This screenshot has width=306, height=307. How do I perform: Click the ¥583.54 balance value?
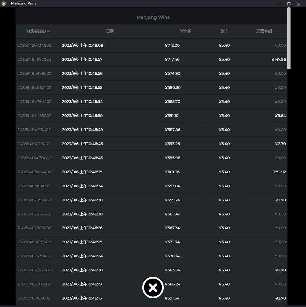point(172,270)
